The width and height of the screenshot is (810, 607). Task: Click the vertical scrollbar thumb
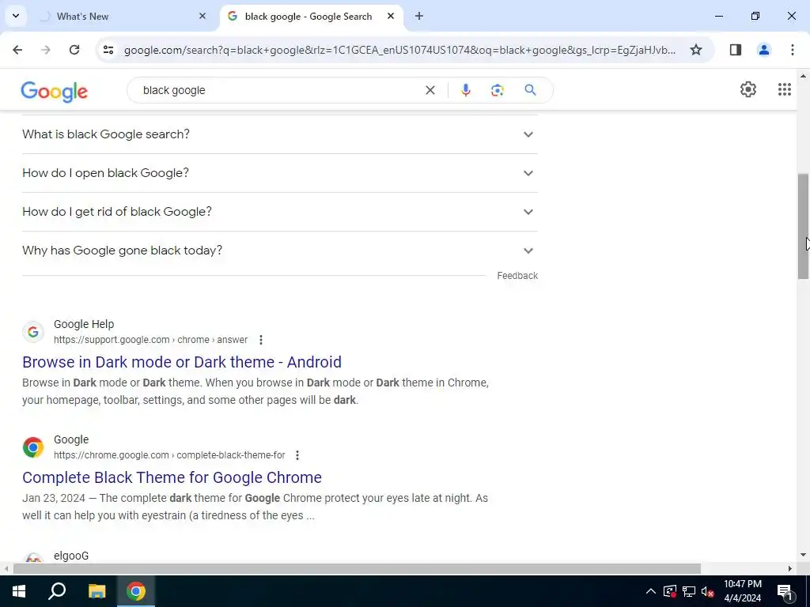click(803, 226)
